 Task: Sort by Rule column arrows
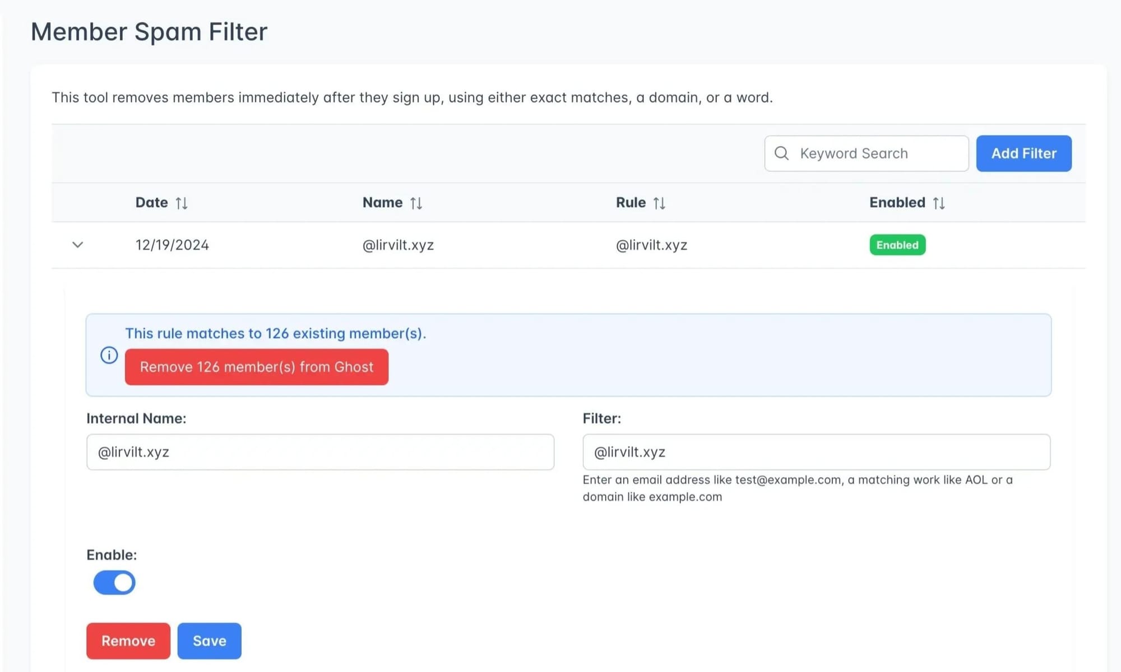coord(659,203)
